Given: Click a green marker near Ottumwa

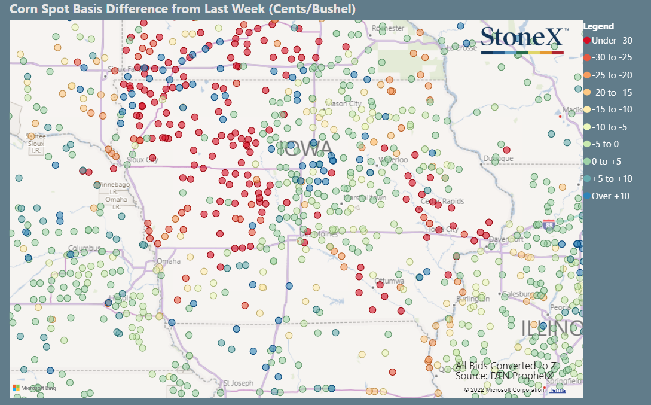Looking at the screenshot, I should [x=398, y=275].
